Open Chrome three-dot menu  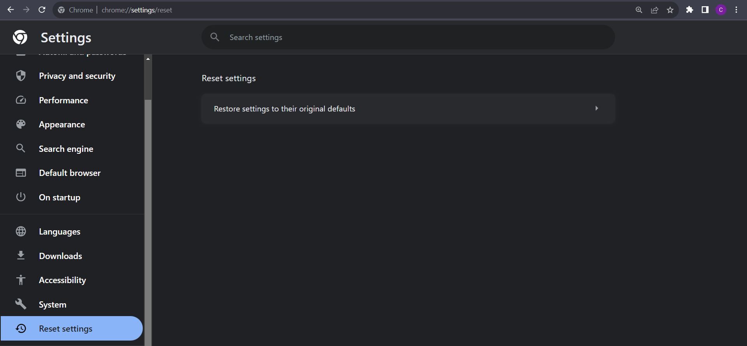736,10
